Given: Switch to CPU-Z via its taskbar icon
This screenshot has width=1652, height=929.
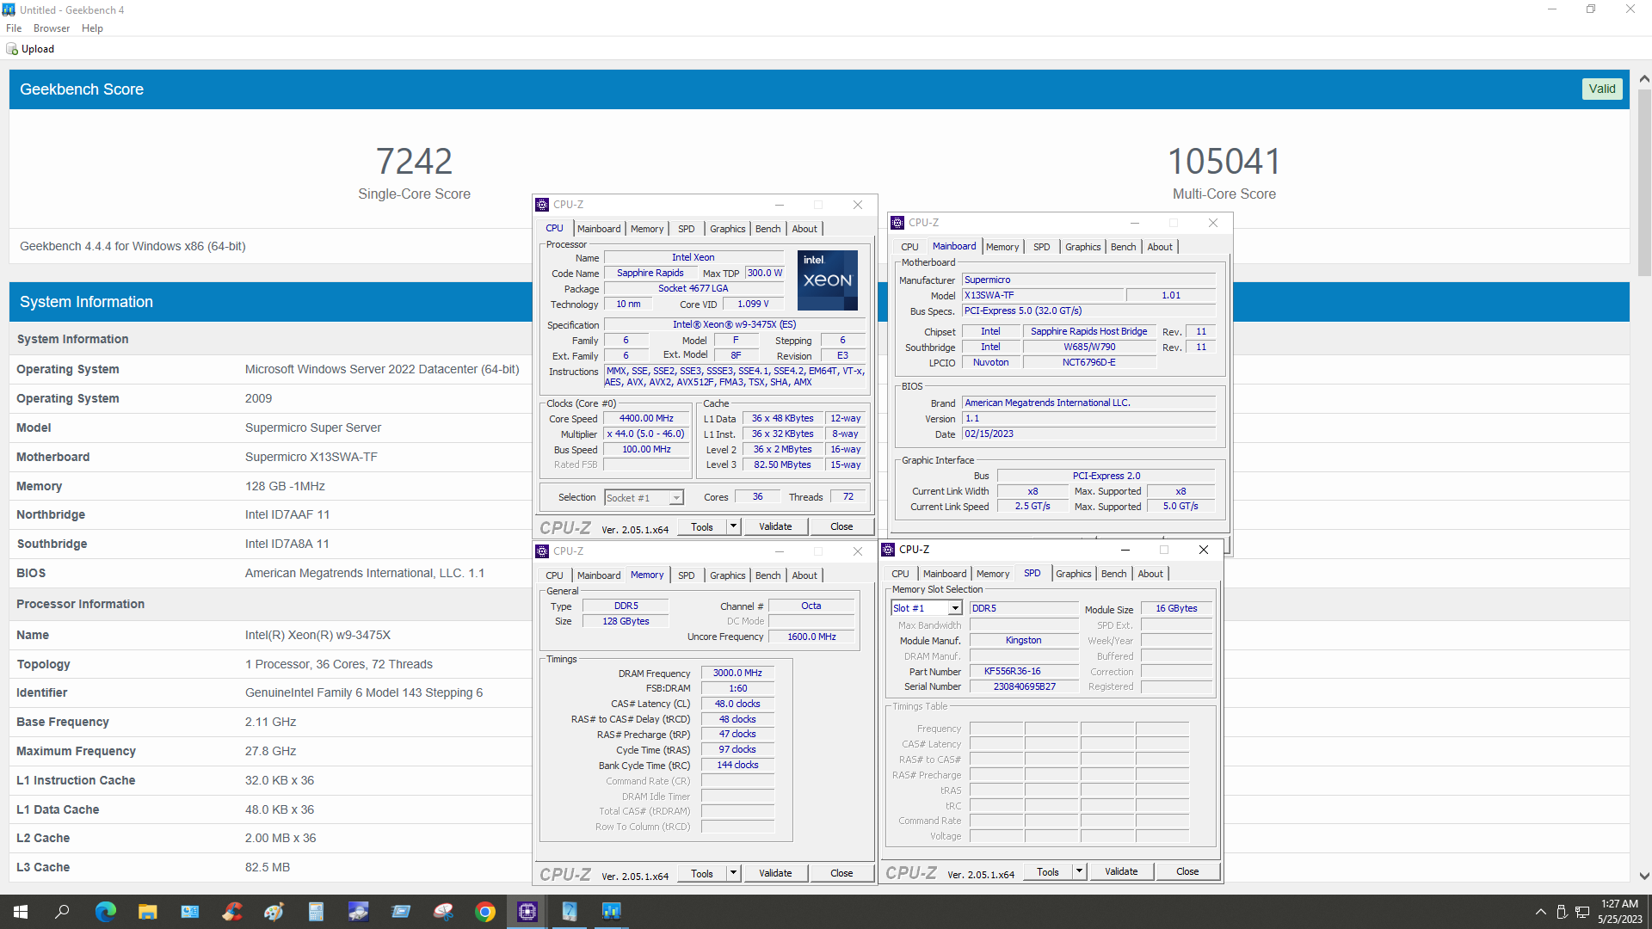Looking at the screenshot, I should pos(527,912).
